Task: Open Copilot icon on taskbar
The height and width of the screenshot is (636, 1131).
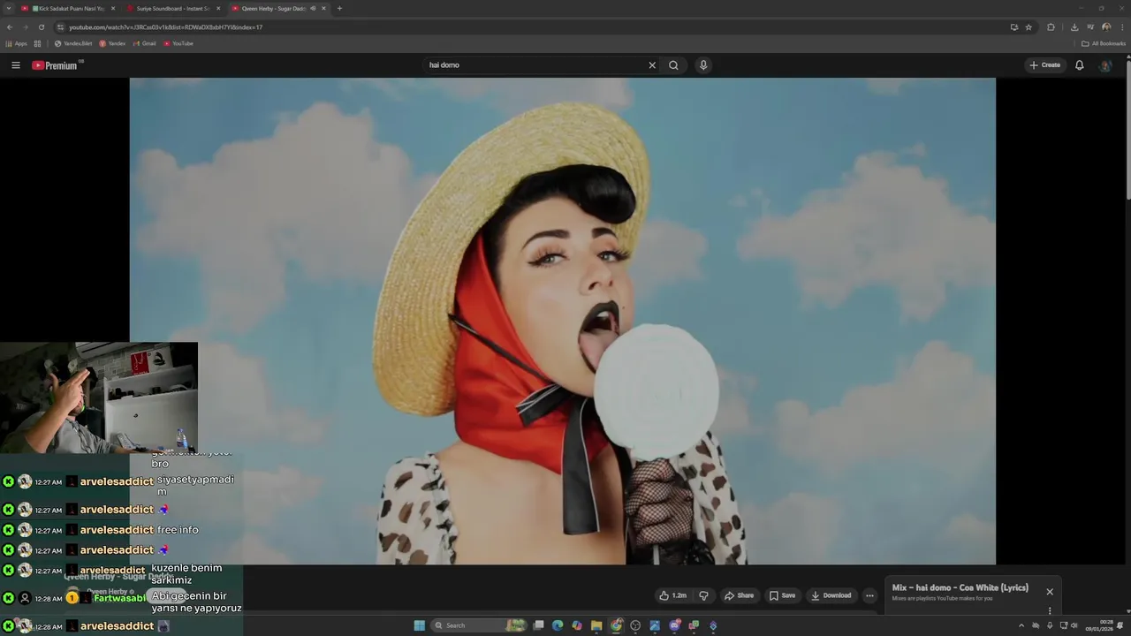Action: [577, 625]
